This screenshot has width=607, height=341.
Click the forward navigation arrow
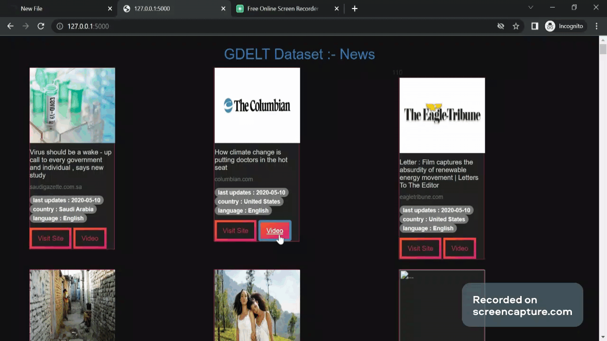coord(26,26)
